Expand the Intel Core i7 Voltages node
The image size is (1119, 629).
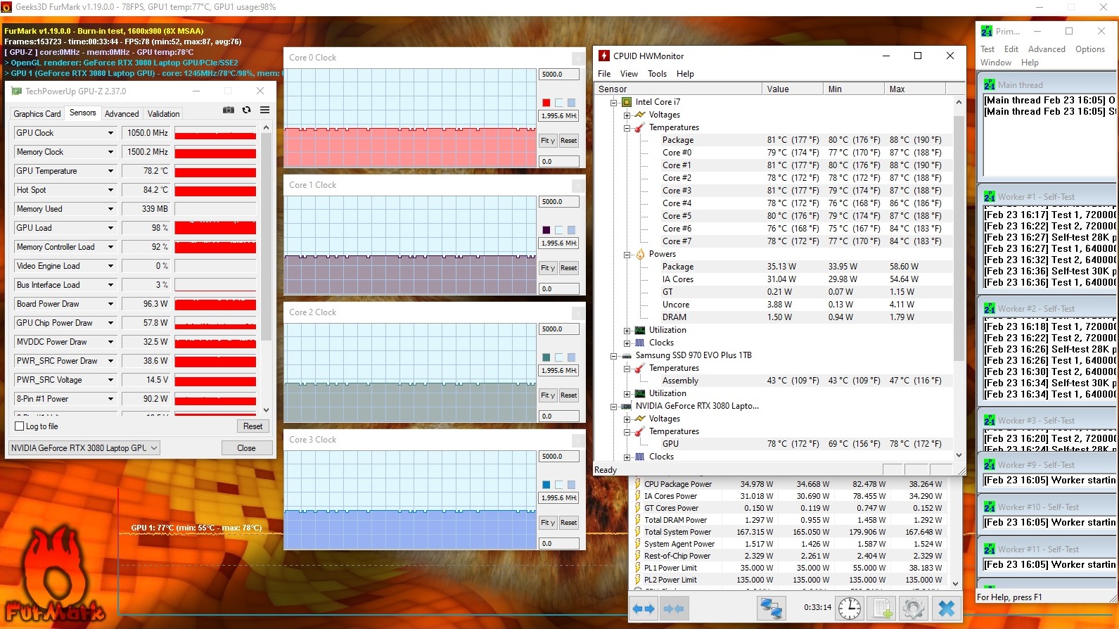(x=627, y=115)
